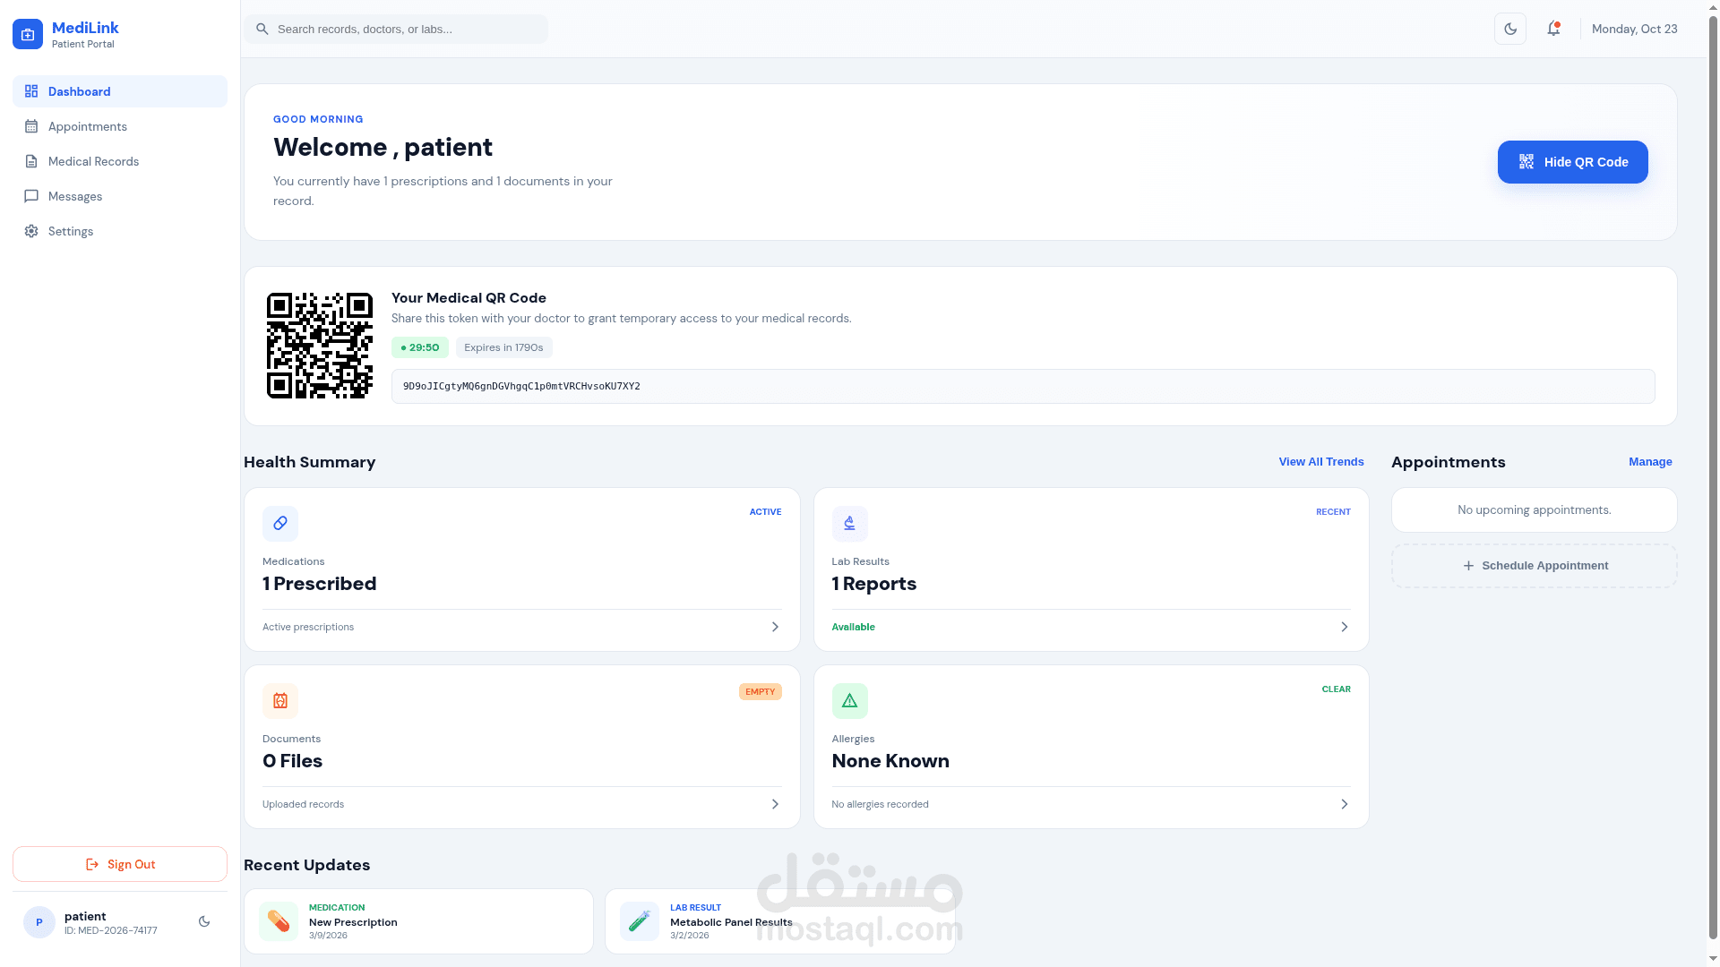Expand Medications card chevron arrow
1720x967 pixels.
point(775,627)
